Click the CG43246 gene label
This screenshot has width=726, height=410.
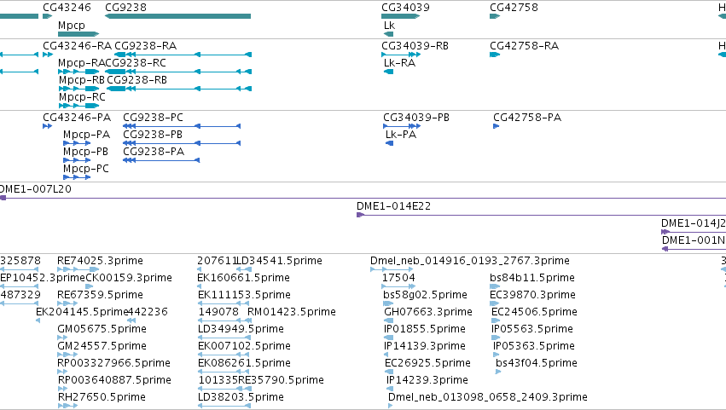[67, 8]
